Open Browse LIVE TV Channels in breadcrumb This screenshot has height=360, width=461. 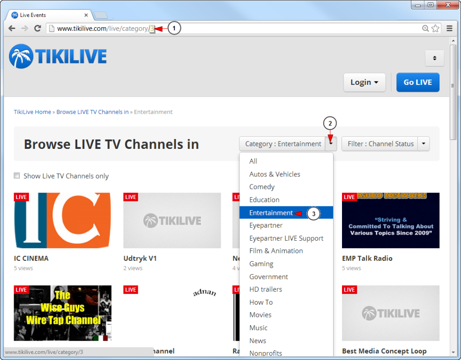pyautogui.click(x=93, y=112)
